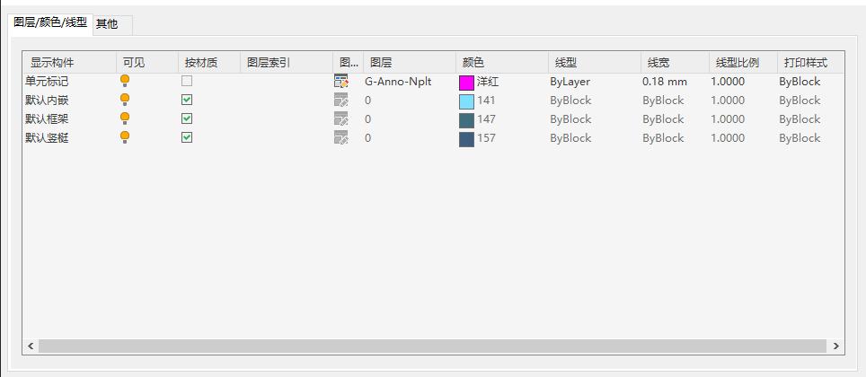This screenshot has height=377, width=866.
Task: Click layer override icon for 默认内嵌
Action: [340, 100]
